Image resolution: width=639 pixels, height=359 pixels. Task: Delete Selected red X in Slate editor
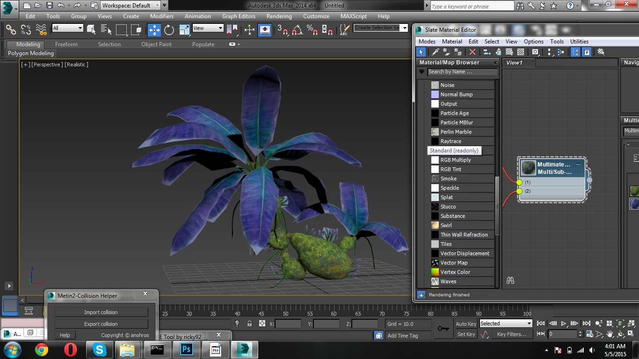pos(472,52)
